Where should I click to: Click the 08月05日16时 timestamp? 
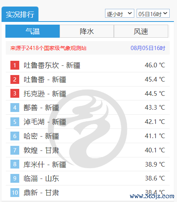pos(148,48)
